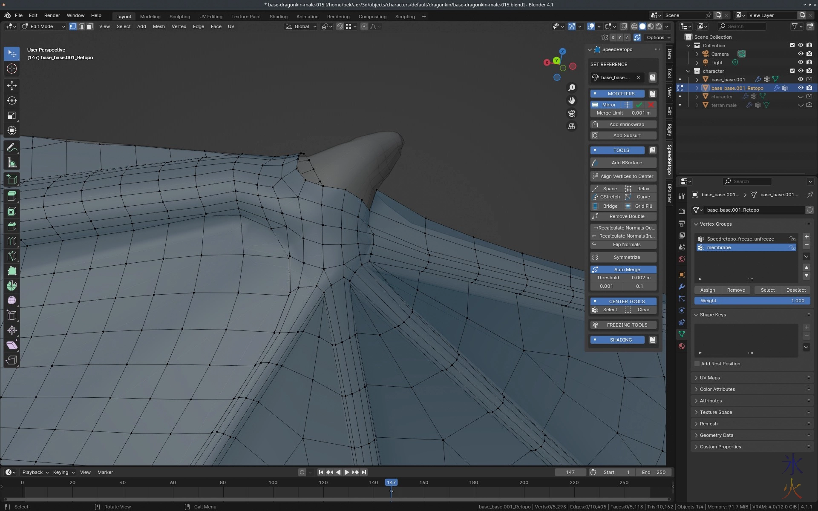The image size is (818, 511).
Task: Select the Knife tool in toolbar
Action: coord(12,256)
